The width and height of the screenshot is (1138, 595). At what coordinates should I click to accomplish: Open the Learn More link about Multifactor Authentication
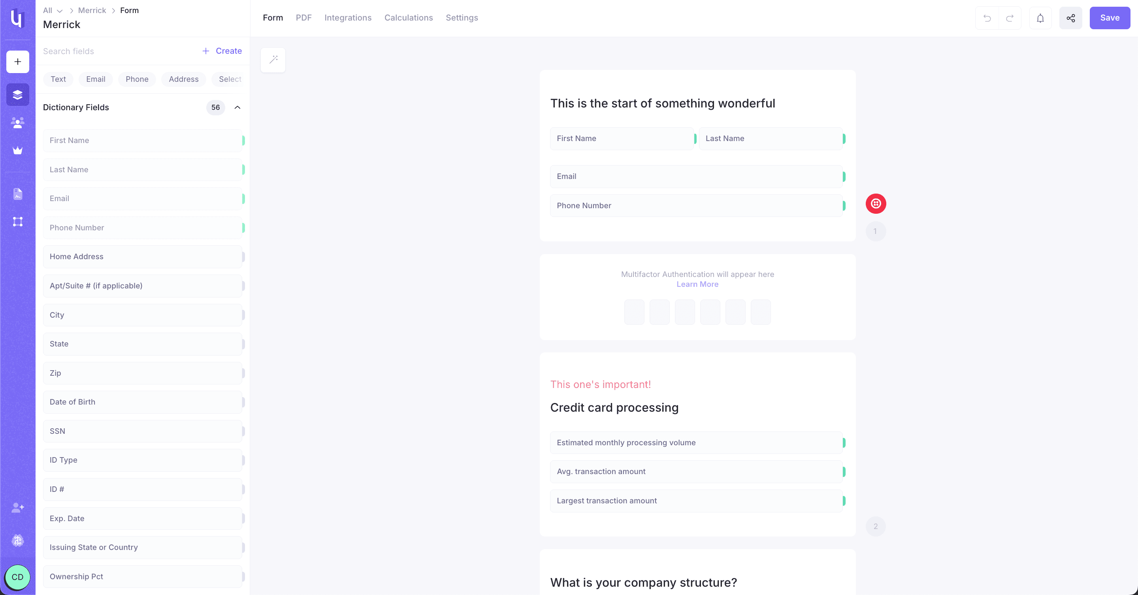697,284
